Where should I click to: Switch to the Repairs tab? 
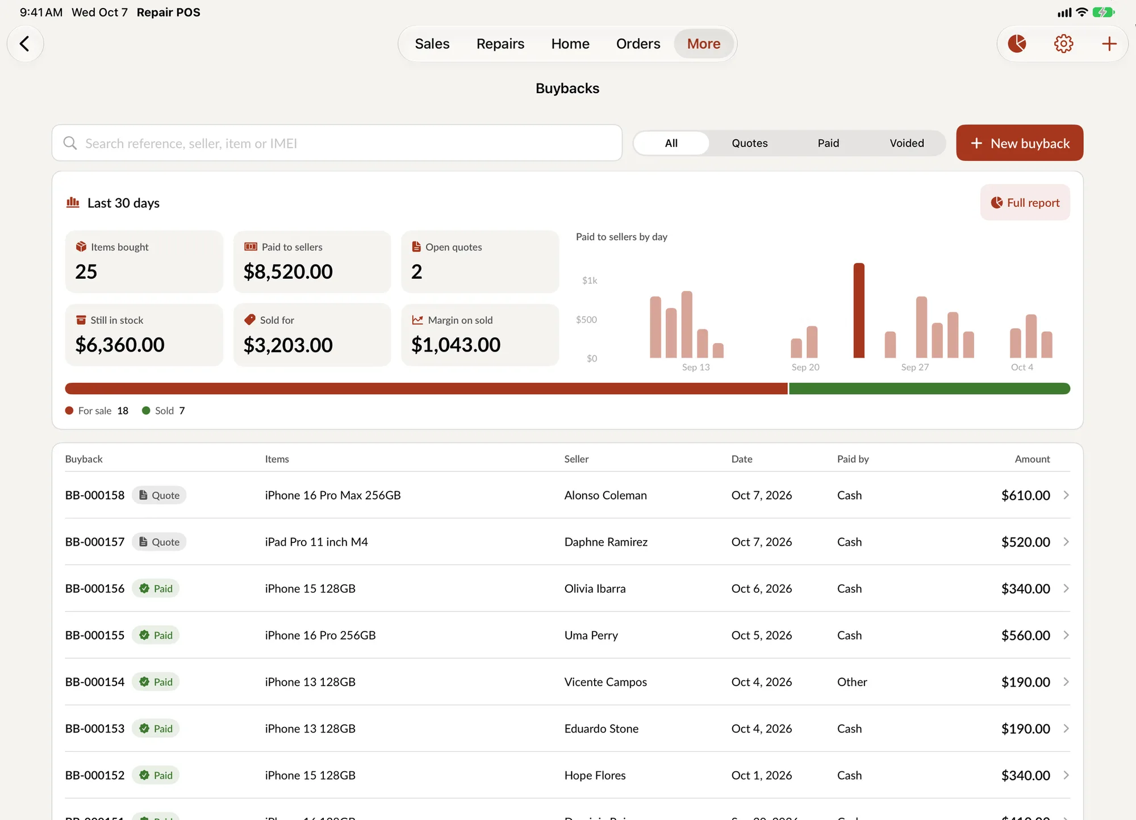click(x=500, y=44)
